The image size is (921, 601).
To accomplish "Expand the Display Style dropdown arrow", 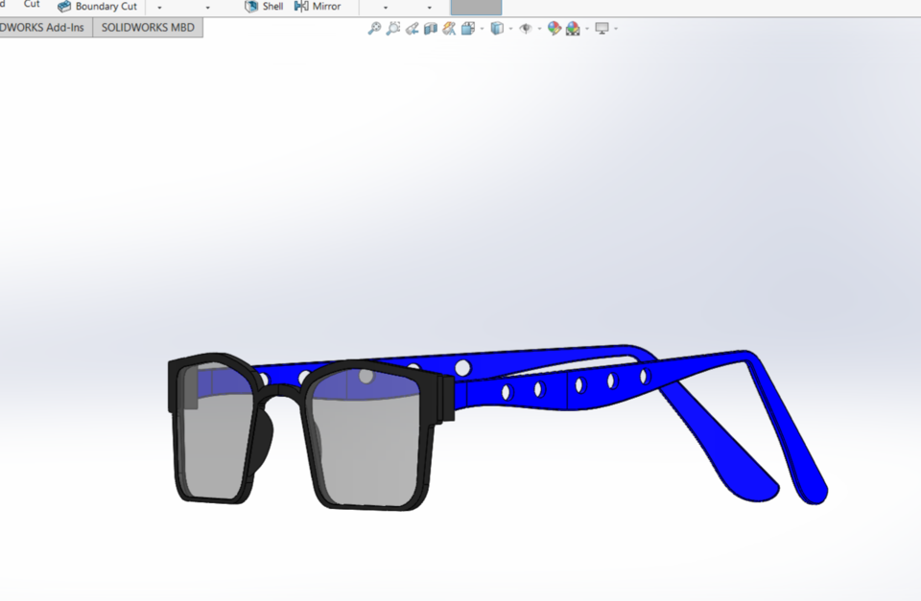I will click(x=481, y=29).
